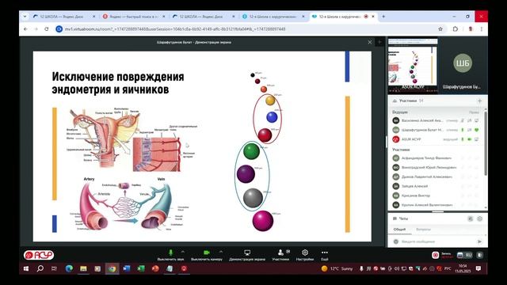Expand camera options arrow next to camera

coord(221,252)
